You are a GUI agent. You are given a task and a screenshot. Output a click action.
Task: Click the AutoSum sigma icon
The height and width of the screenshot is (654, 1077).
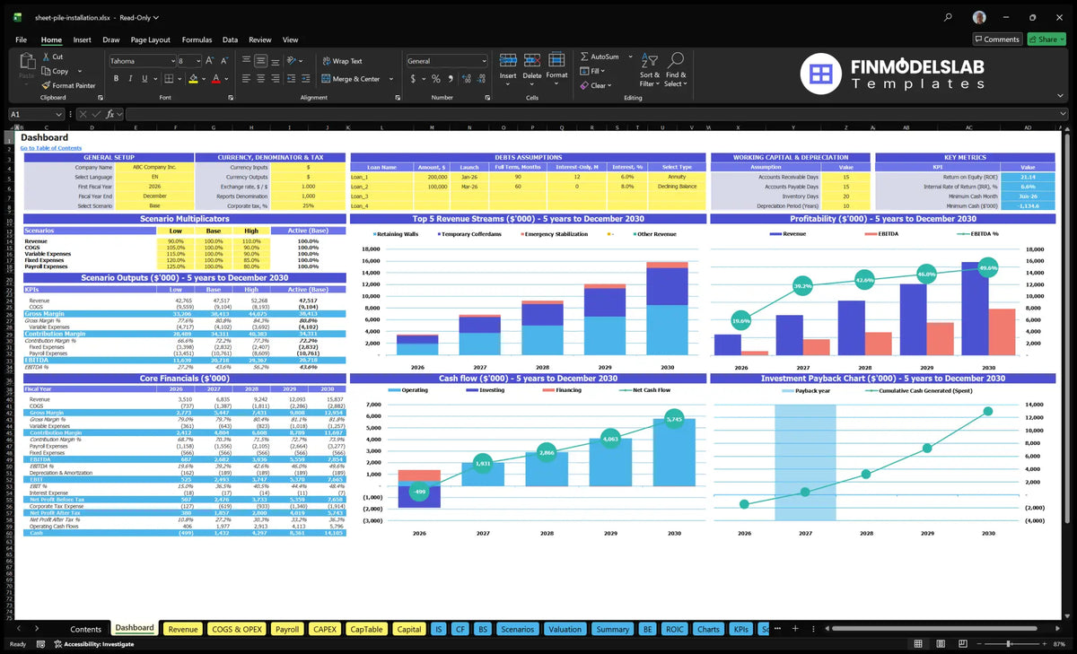point(584,57)
